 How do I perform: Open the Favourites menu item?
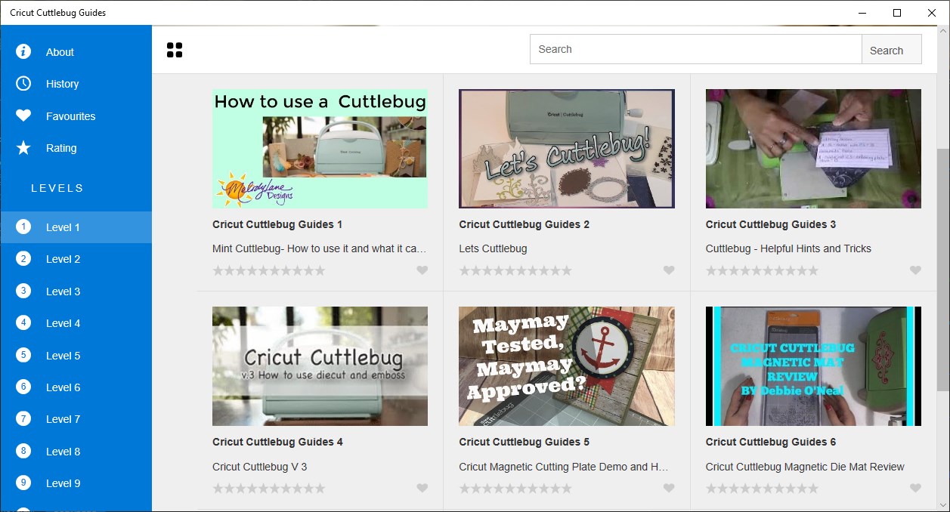76,116
